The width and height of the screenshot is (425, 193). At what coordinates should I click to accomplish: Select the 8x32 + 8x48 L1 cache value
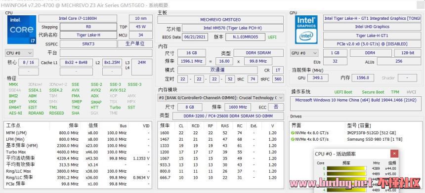pyautogui.click(x=76, y=63)
